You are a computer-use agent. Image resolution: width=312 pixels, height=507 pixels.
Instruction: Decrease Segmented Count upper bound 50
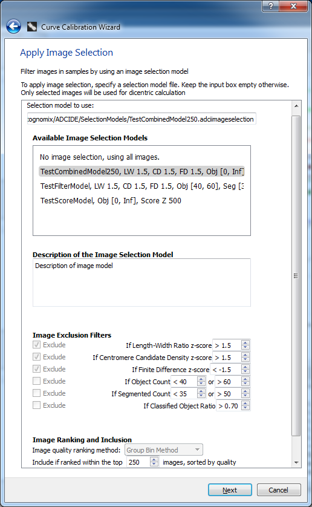245,396
